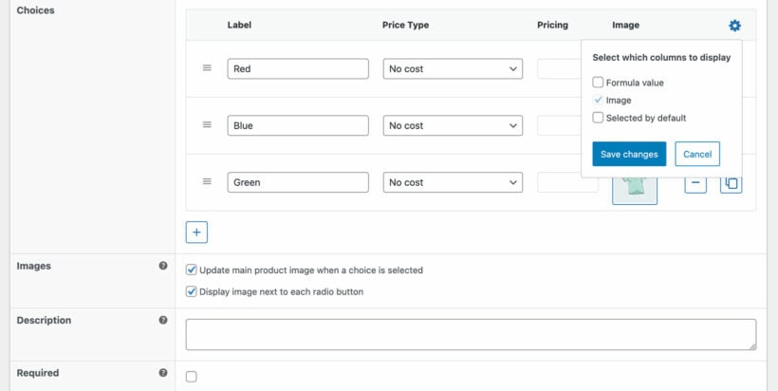Uncheck Update main product image option
This screenshot has height=391, width=778.
pos(191,270)
